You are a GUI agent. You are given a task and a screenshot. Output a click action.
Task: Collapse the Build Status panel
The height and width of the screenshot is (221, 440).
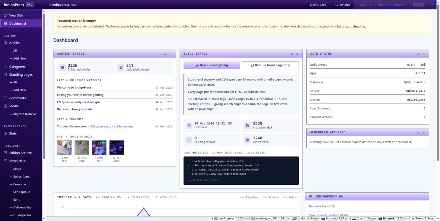click(291, 54)
